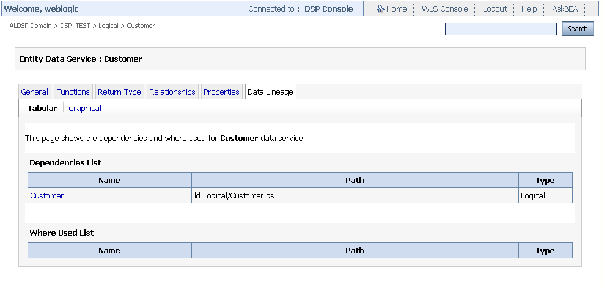Open the WLS Console link

pyautogui.click(x=444, y=9)
